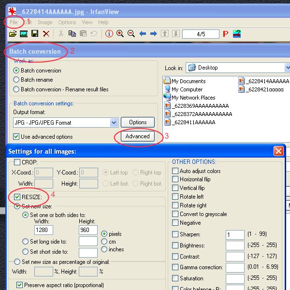Choose pixels as resize unit
The width and height of the screenshot is (290, 290).
click(x=104, y=234)
